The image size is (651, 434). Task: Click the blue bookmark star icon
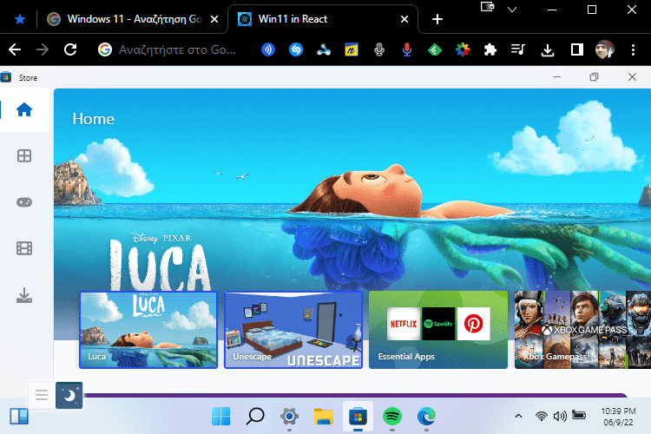[x=20, y=19]
